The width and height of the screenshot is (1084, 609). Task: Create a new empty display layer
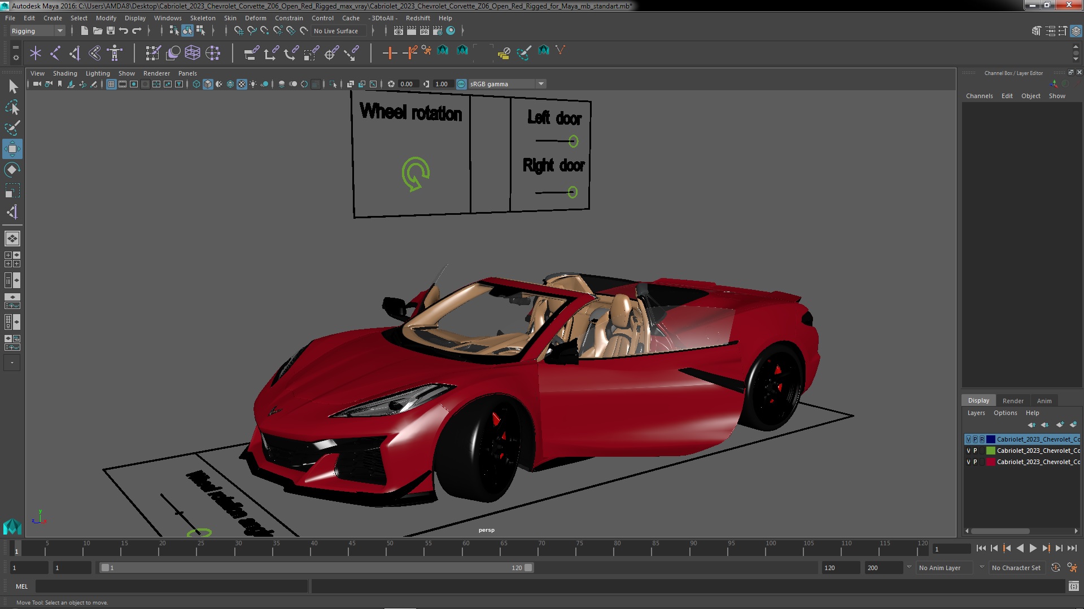pos(1060,425)
